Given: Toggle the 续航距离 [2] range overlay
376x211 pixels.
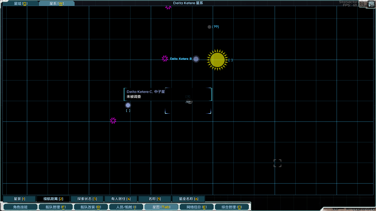Looking at the screenshot, I should pyautogui.click(x=53, y=199).
